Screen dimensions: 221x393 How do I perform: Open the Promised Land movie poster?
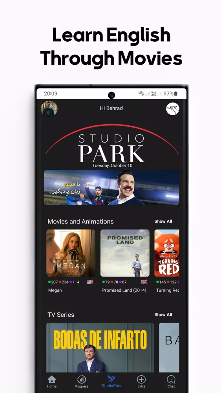point(125,253)
